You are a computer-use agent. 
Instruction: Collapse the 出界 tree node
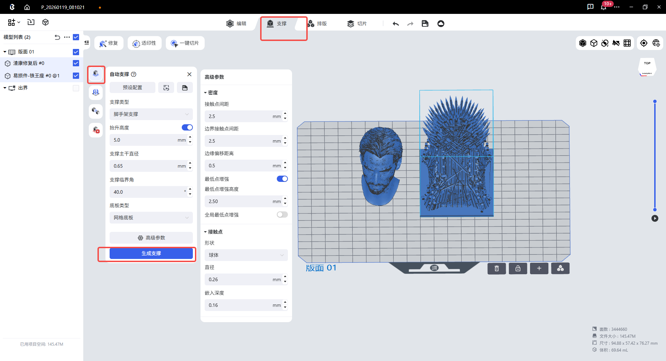pyautogui.click(x=5, y=88)
